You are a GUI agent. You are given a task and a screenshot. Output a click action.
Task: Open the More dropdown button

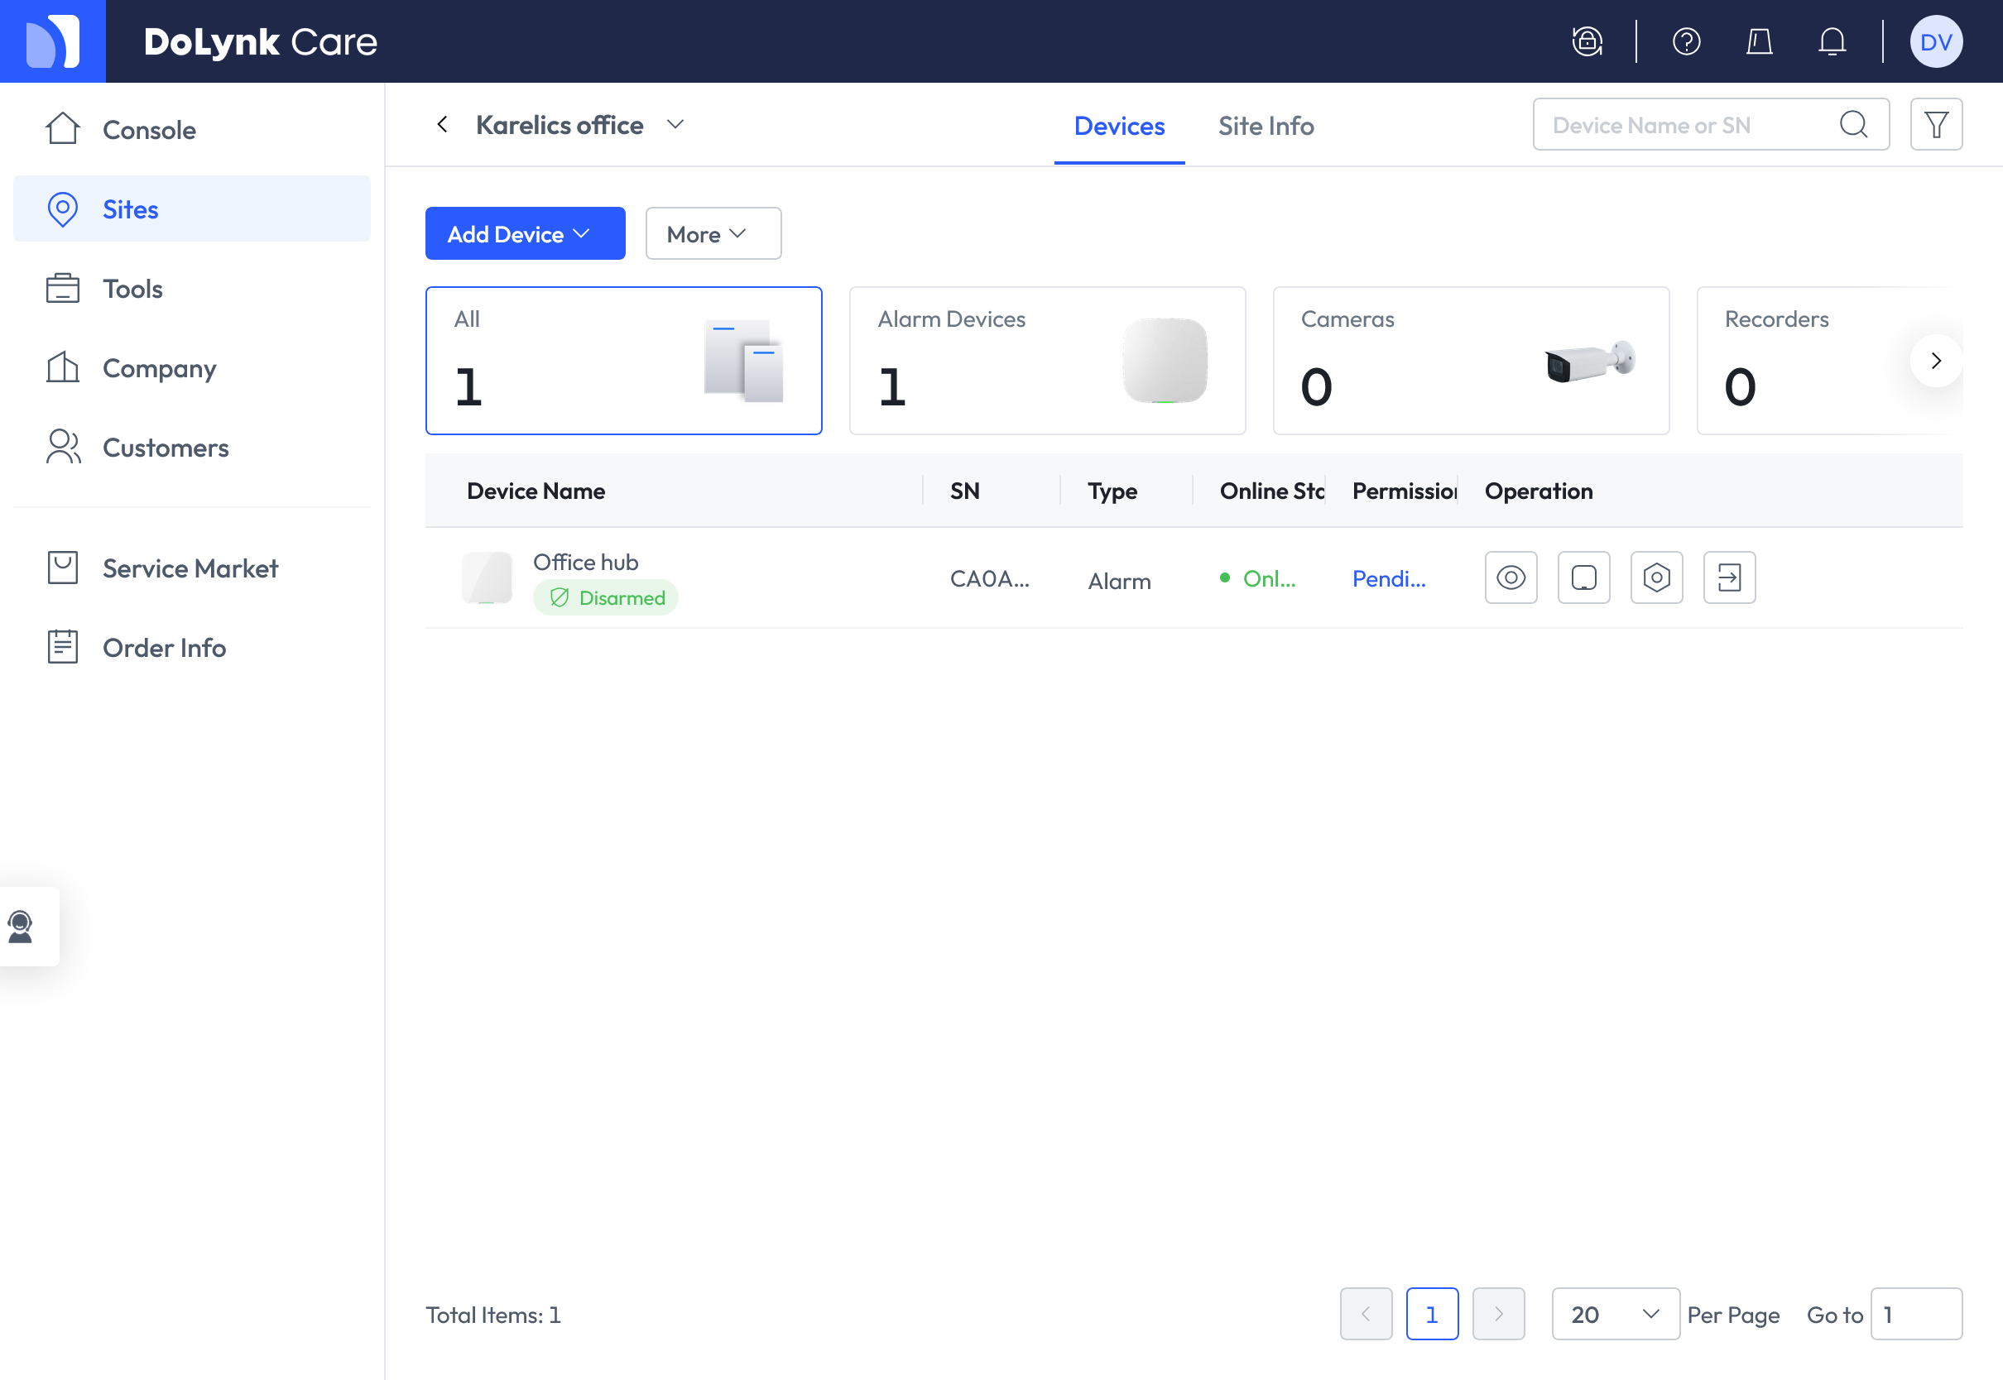713,233
